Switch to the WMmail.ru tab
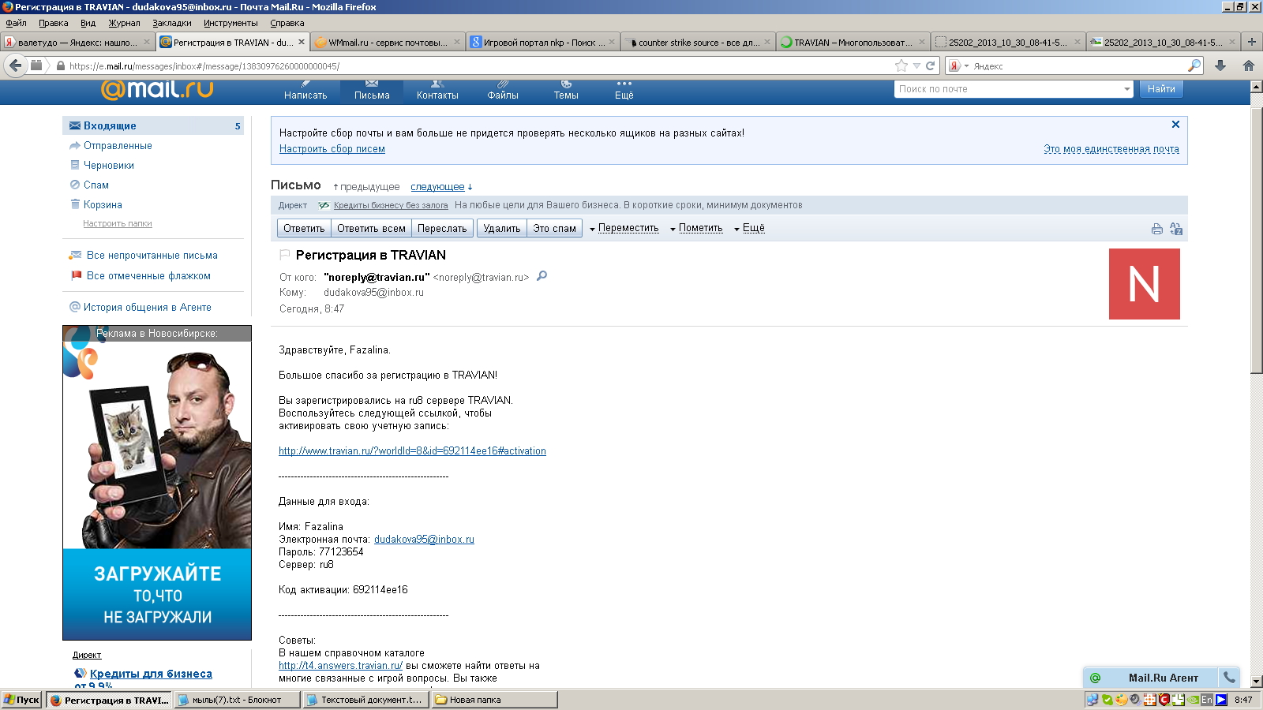The height and width of the screenshot is (710, 1263). tap(387, 43)
